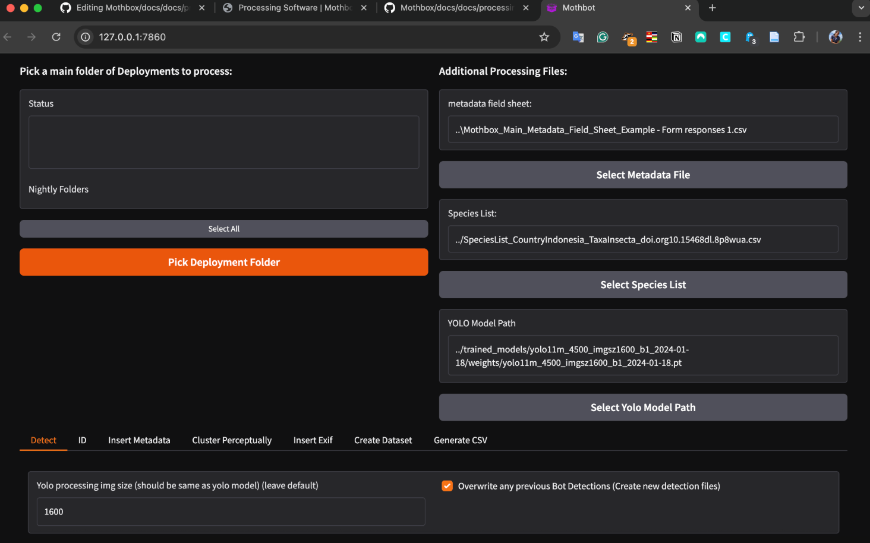Image resolution: width=870 pixels, height=543 pixels.
Task: Open the Ghostery extension with badge 3
Action: pyautogui.click(x=751, y=38)
